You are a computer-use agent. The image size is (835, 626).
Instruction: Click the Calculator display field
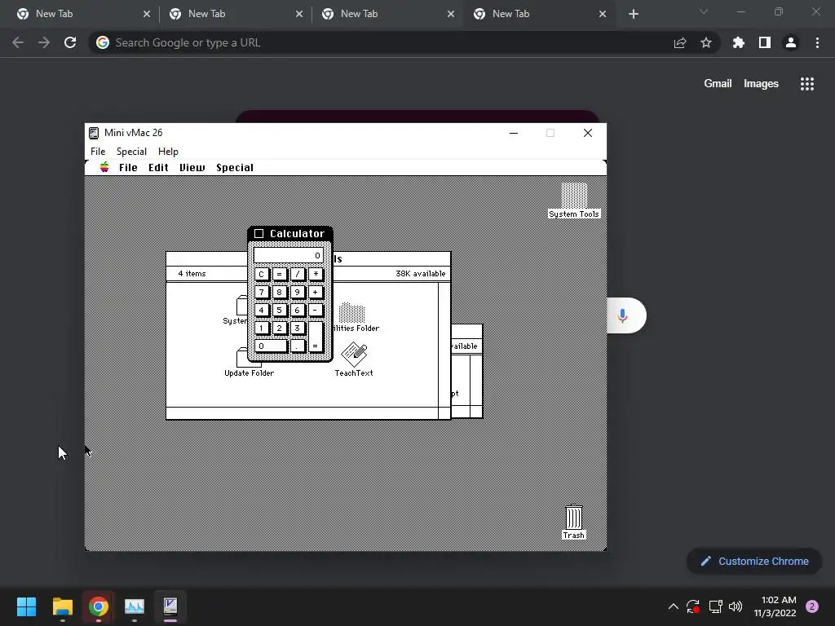288,255
